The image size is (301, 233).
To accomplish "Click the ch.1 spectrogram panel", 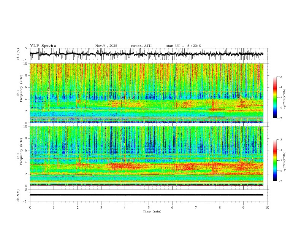I will (147, 93).
